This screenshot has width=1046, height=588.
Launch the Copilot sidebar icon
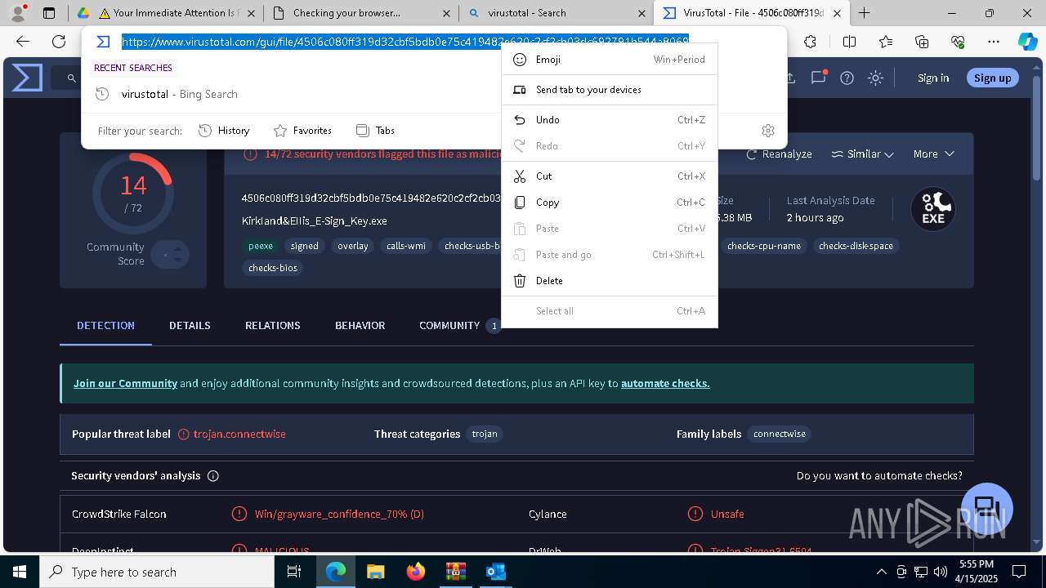tap(1027, 42)
